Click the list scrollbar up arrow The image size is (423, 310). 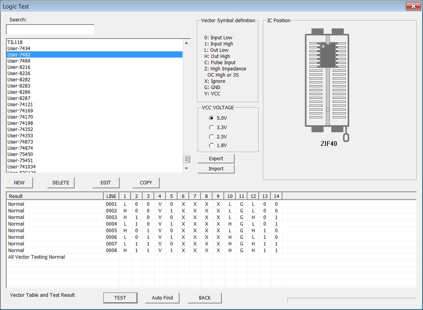tap(186, 43)
